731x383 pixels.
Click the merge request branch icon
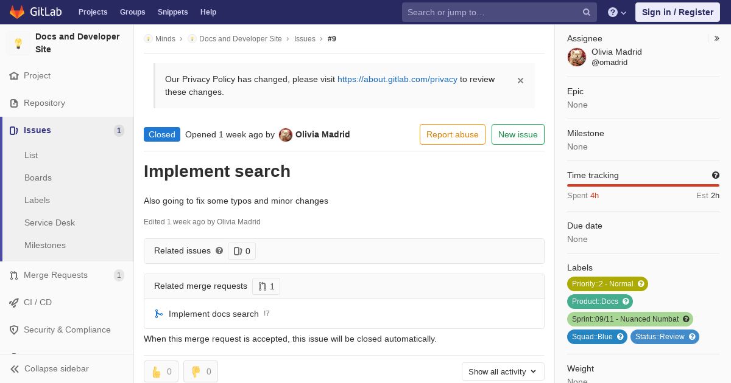tap(158, 314)
